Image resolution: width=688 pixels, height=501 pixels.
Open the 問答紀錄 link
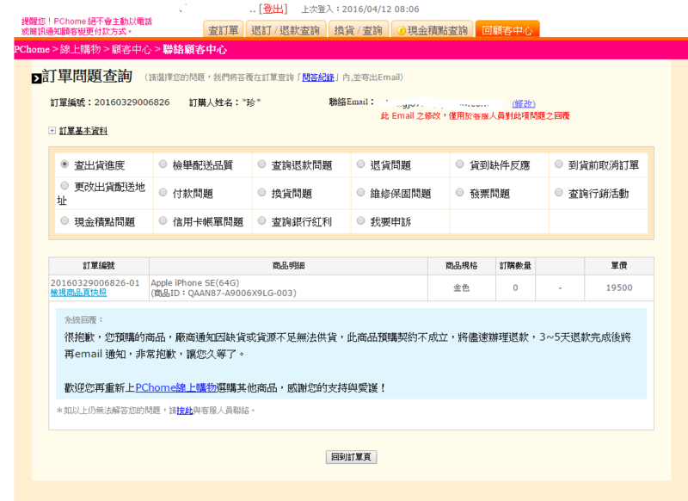tap(318, 77)
